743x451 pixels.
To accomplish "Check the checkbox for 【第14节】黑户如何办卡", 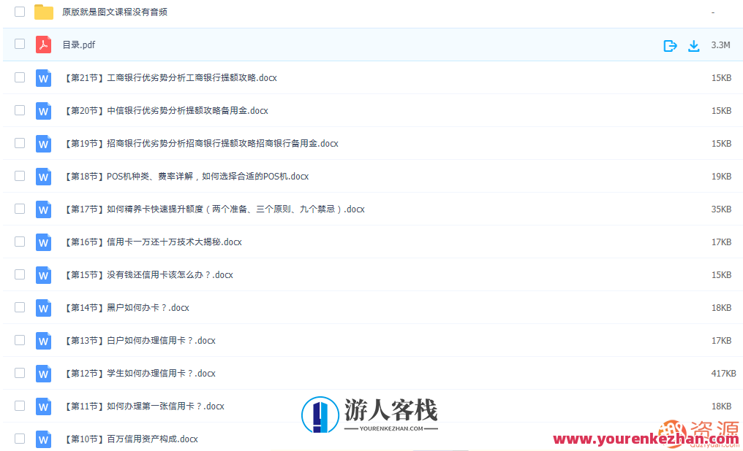I will tap(19, 307).
